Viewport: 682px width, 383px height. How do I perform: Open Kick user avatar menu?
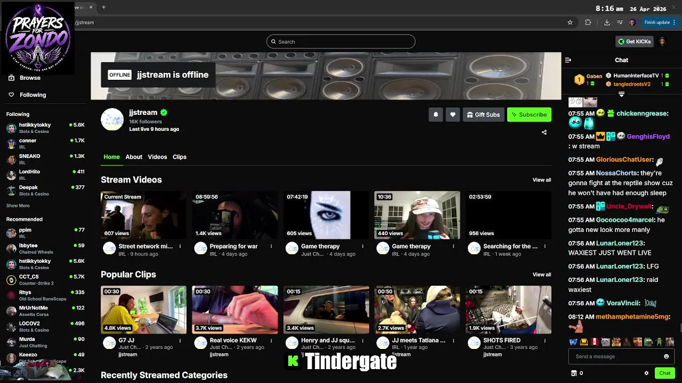click(x=662, y=41)
